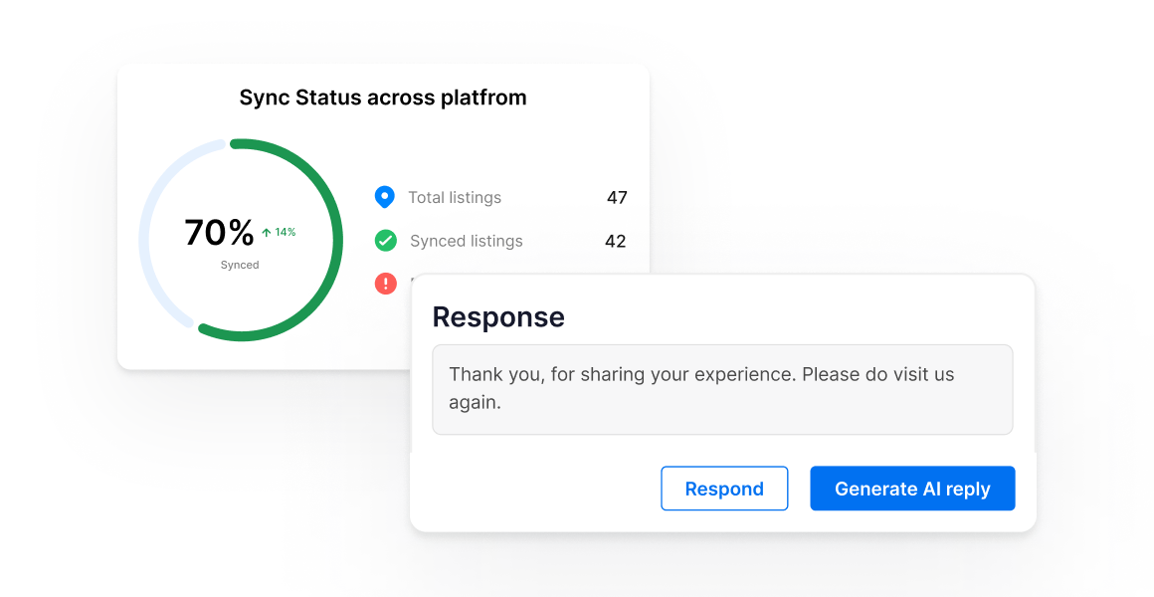Click the 70% synced percentage
Image resolution: width=1154 pixels, height=597 pixels.
click(219, 233)
